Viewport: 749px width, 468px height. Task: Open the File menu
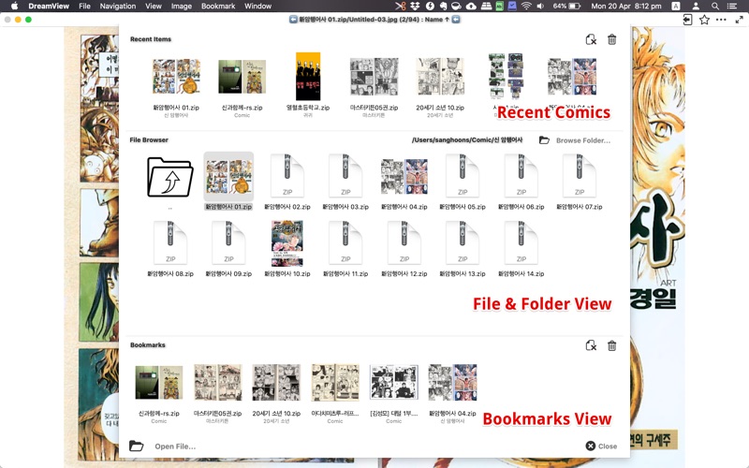point(84,7)
